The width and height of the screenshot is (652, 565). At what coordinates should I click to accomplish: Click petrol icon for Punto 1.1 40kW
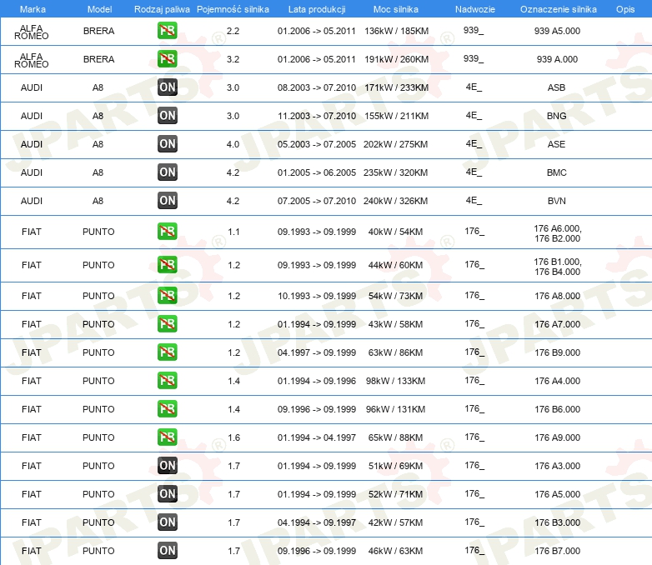click(167, 232)
